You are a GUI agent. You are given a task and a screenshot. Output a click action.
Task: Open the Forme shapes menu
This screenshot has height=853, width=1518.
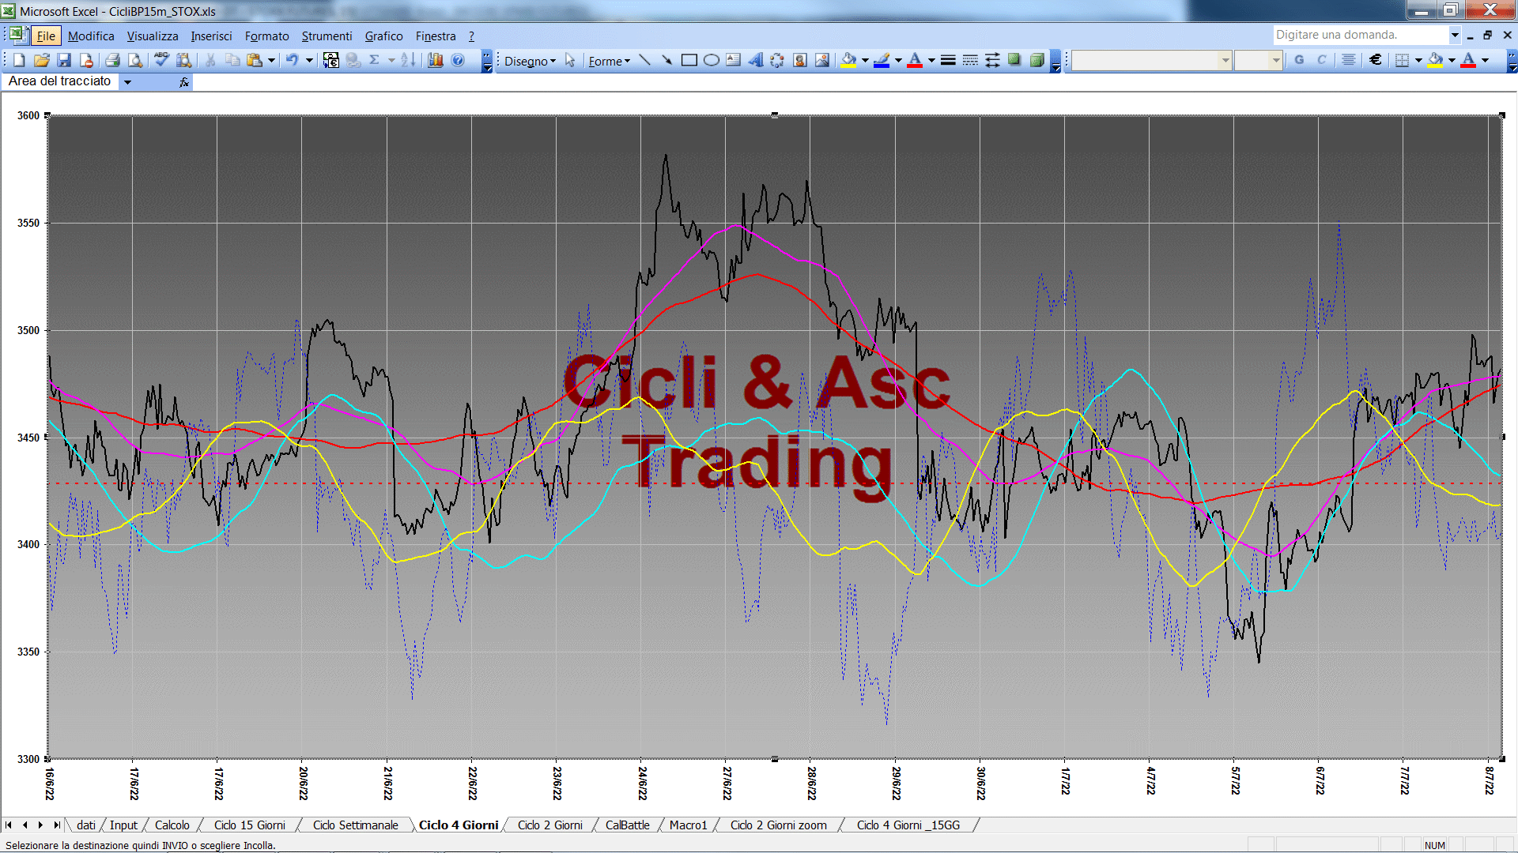click(x=610, y=61)
